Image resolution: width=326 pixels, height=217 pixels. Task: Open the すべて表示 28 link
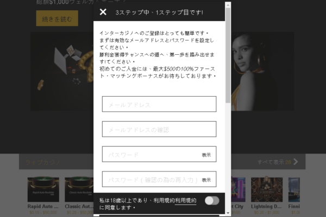pos(274,162)
